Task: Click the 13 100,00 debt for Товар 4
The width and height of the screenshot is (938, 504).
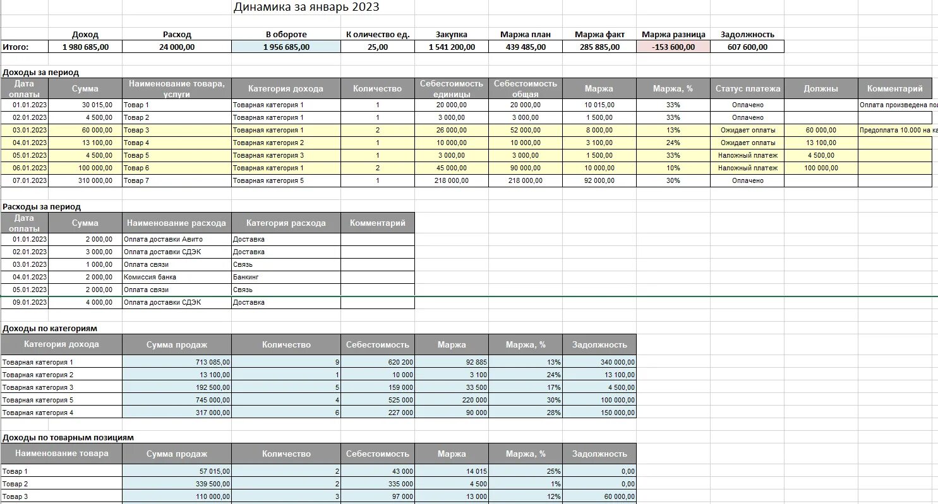Action: coord(821,143)
